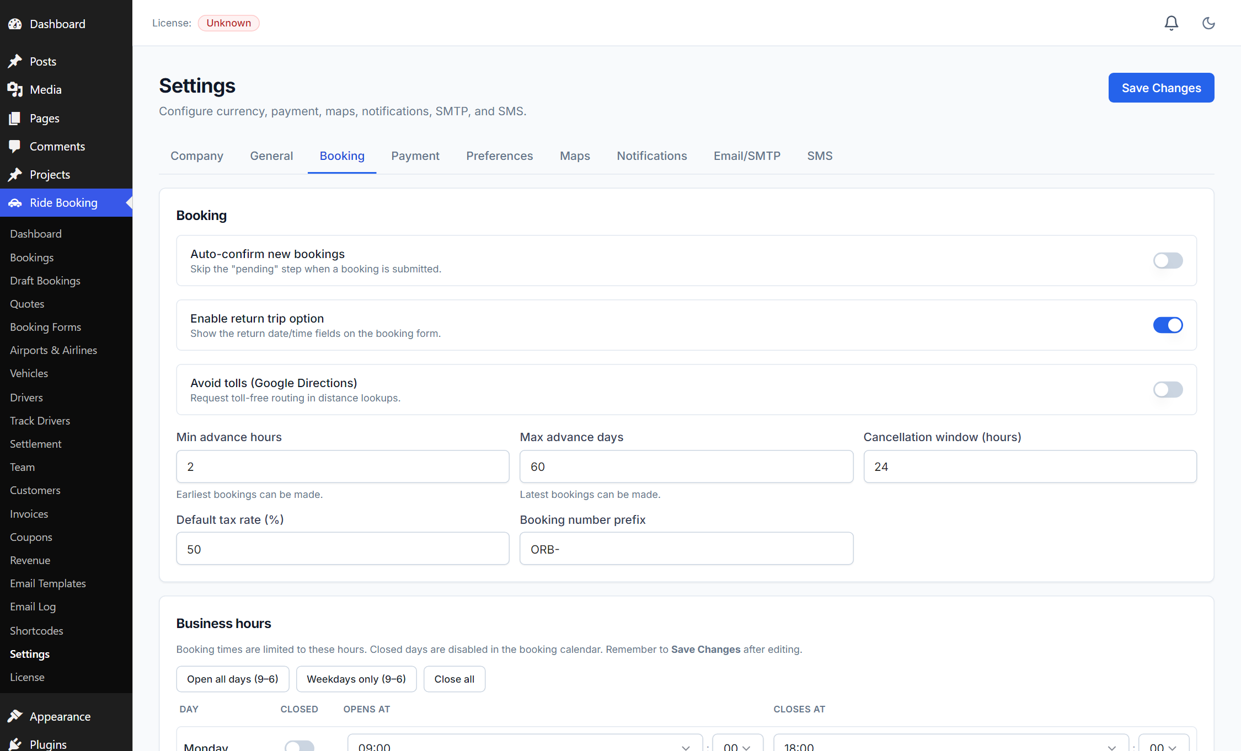Open Quotes submenu item
1241x751 pixels.
[x=27, y=304]
